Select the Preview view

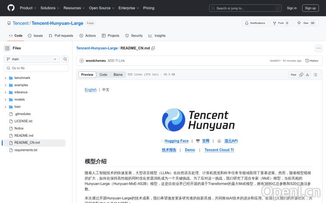pos(87,75)
